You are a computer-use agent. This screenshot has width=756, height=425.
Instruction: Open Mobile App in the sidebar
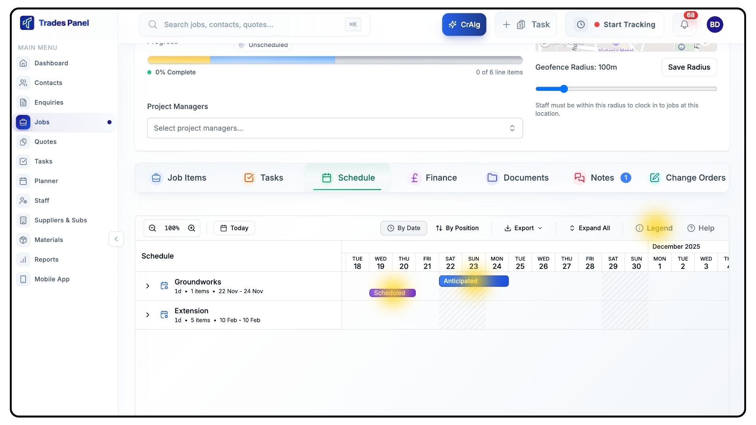point(52,279)
